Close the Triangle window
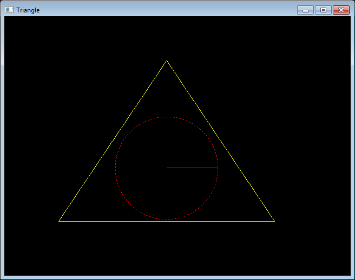Image resolution: width=355 pixels, height=280 pixels. click(x=341, y=10)
